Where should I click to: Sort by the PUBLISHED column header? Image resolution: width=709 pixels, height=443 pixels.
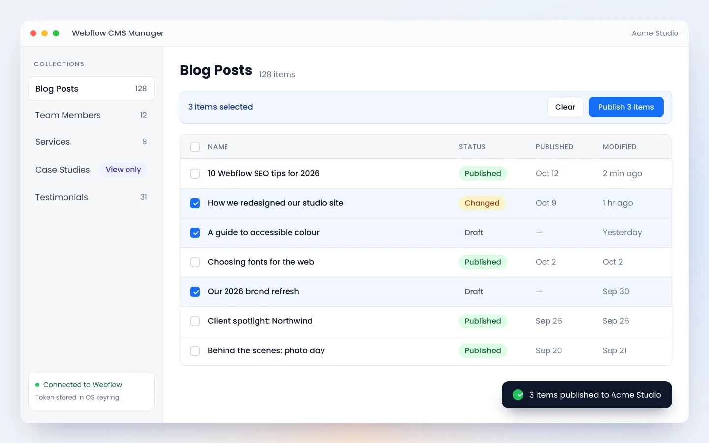pos(554,147)
